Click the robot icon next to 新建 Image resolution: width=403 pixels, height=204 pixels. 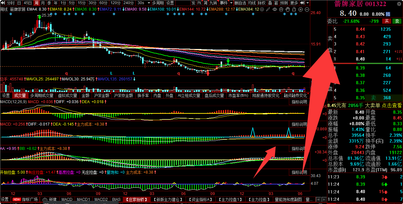point(45,200)
